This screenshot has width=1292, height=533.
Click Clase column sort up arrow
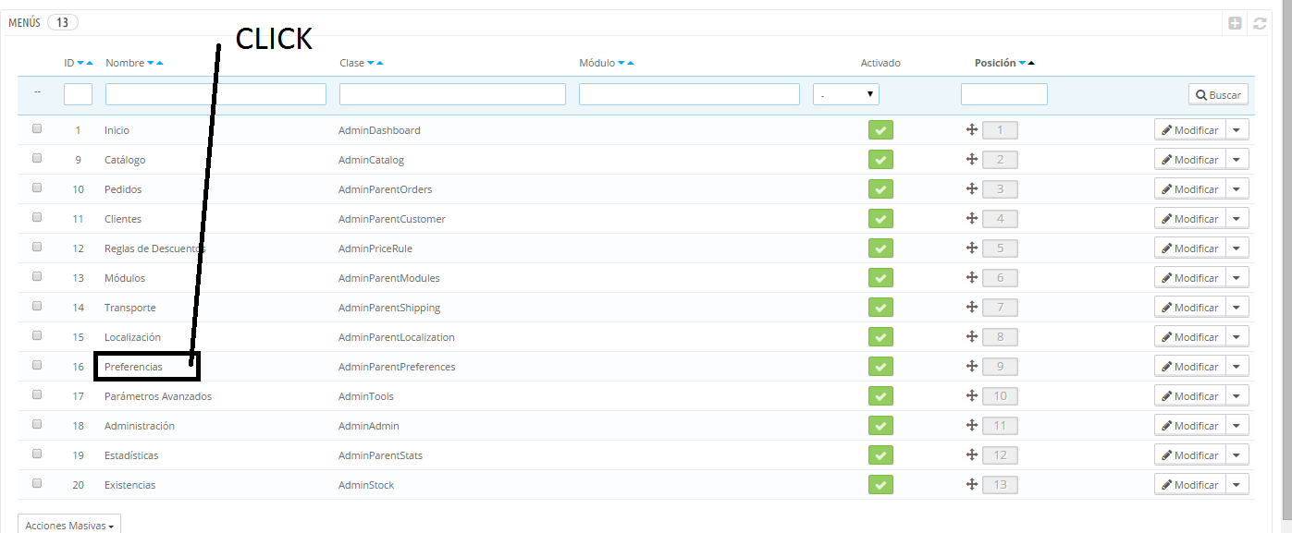pos(380,63)
